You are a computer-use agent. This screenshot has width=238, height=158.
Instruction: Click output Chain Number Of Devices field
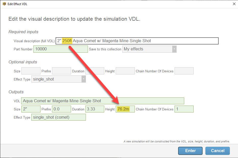tap(184, 109)
